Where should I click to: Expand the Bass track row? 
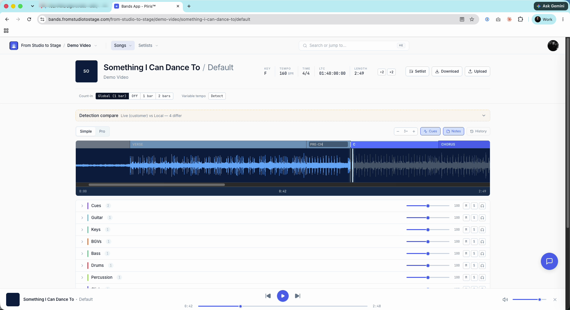[x=82, y=254]
